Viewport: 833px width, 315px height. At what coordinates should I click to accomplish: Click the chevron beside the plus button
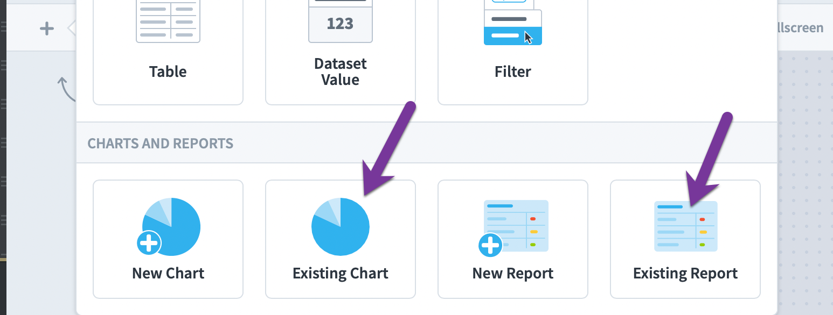(72, 28)
